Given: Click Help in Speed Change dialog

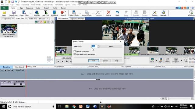Looking at the screenshot, I should point(117,61).
